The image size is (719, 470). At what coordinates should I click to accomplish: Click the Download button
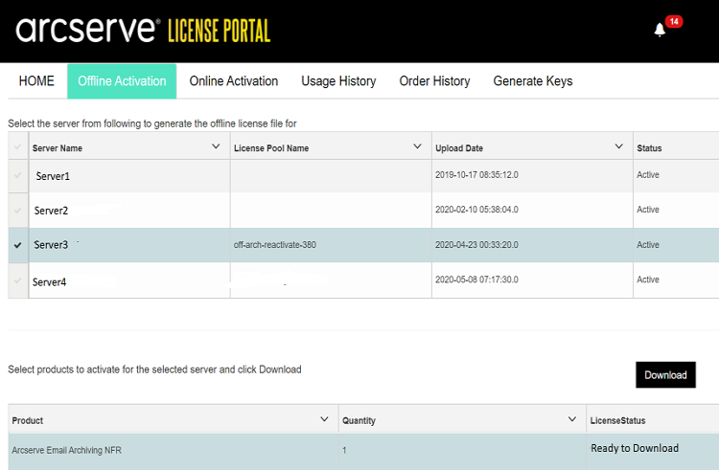point(665,375)
